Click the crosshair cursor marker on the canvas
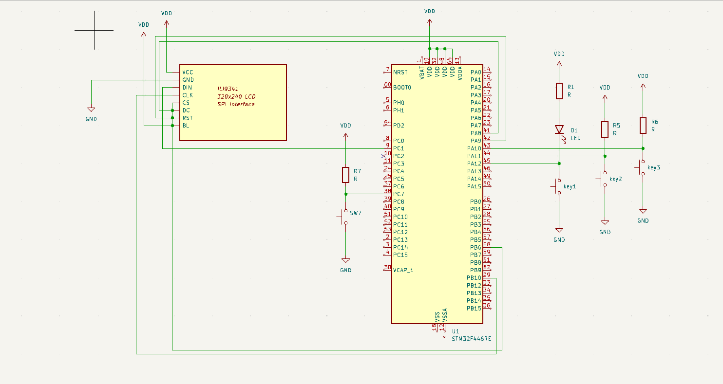 pyautogui.click(x=94, y=30)
